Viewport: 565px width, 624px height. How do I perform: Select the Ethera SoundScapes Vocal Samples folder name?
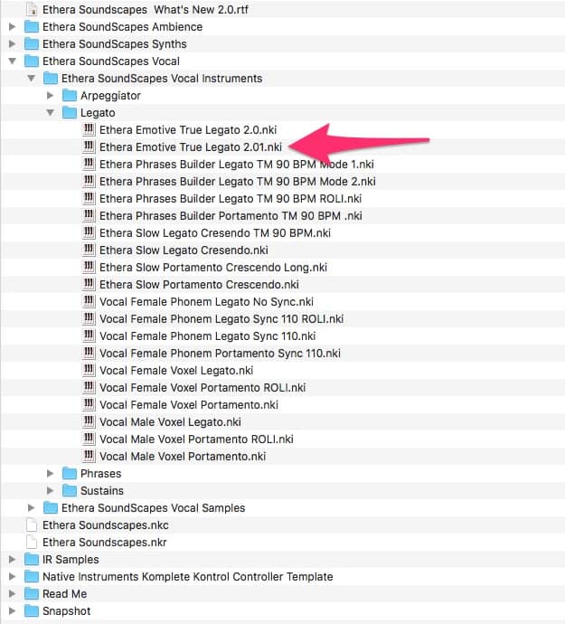tap(153, 508)
